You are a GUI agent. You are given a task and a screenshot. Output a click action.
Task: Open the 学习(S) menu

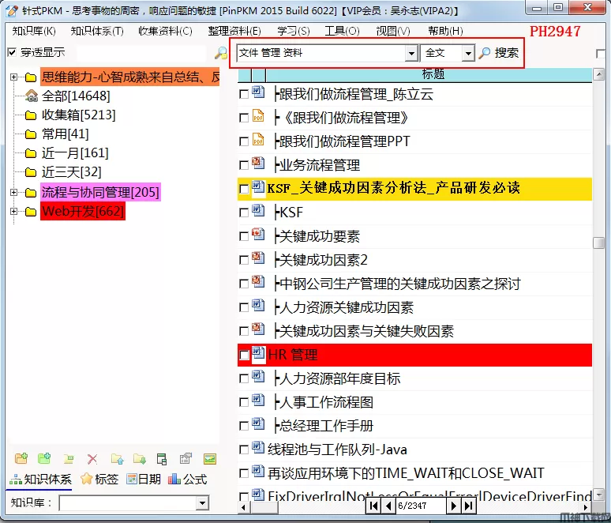point(294,31)
